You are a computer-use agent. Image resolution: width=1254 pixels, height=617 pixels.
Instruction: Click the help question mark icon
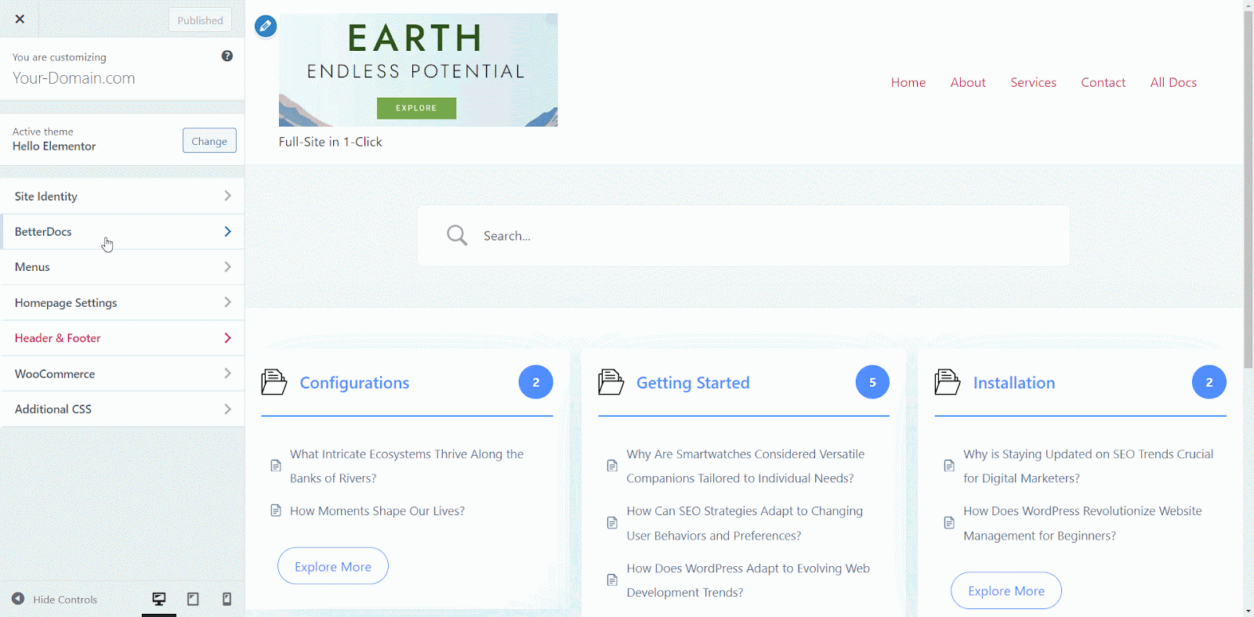coord(227,56)
